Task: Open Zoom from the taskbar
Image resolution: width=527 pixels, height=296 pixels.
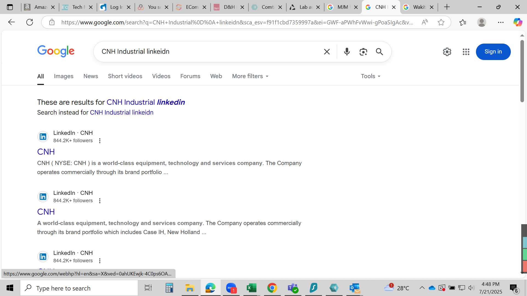Action: click(231, 288)
